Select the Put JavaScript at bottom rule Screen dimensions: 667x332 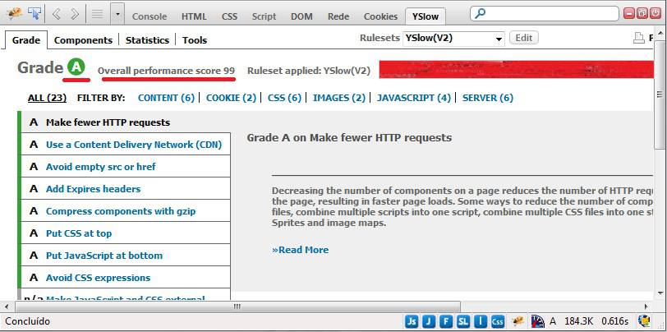126,255
